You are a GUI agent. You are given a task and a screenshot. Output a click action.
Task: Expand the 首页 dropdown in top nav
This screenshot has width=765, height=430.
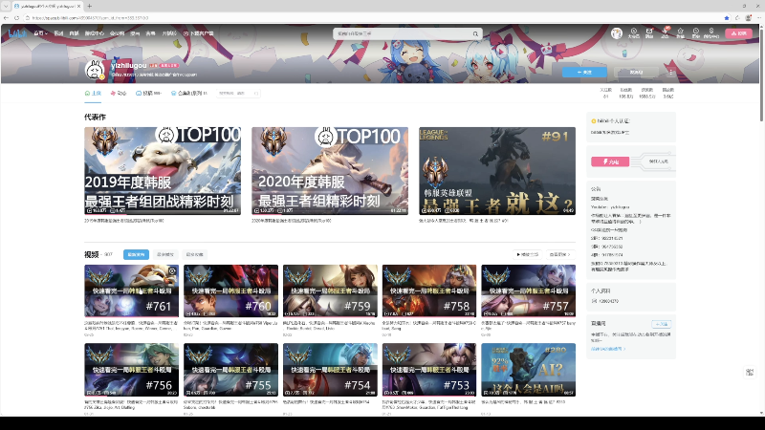point(40,33)
